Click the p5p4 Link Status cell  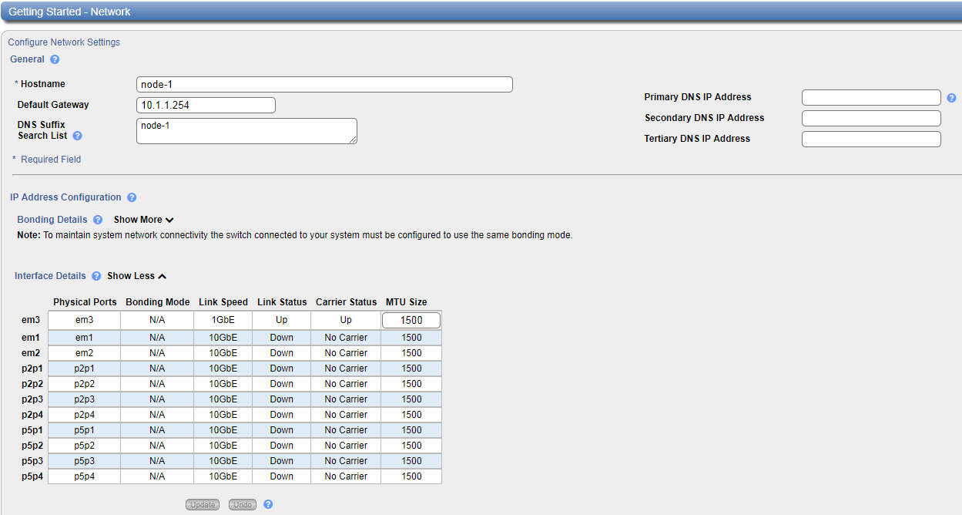(281, 476)
